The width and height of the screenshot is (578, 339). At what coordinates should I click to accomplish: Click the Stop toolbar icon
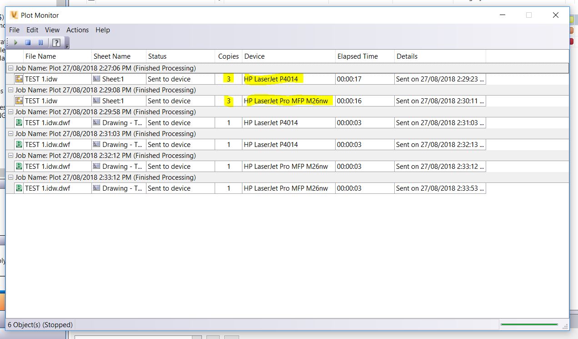(27, 42)
